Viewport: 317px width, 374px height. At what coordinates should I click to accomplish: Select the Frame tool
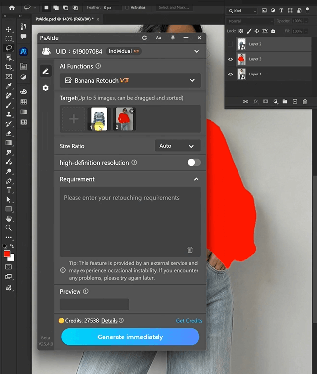9,76
